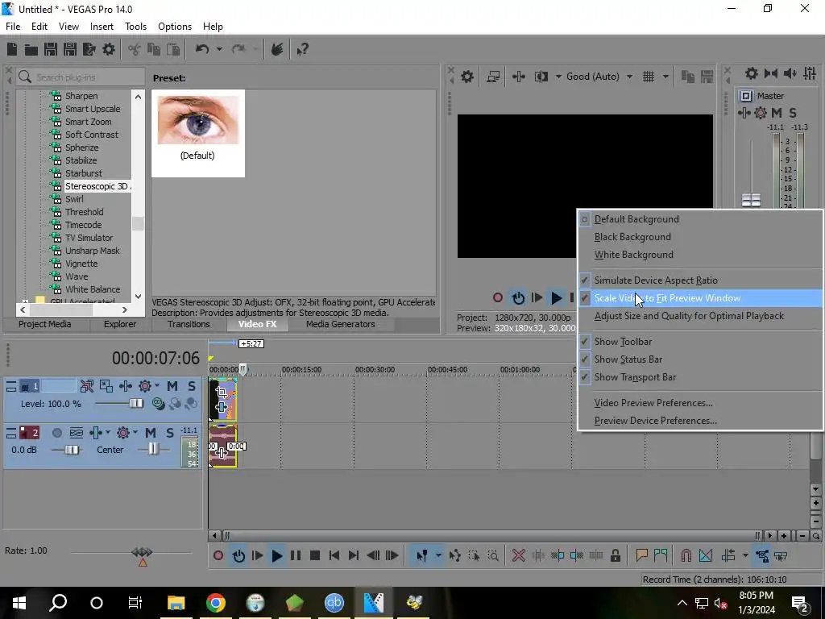Toggle Enable Snapping magnet icon
The width and height of the screenshot is (825, 619).
(x=686, y=556)
